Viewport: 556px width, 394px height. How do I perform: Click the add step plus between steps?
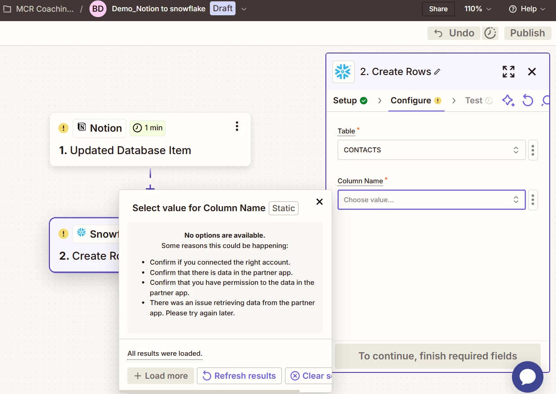tap(150, 188)
